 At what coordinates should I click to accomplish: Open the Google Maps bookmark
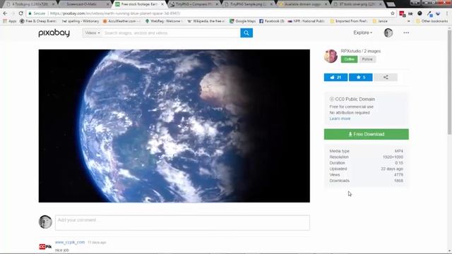(x=242, y=21)
